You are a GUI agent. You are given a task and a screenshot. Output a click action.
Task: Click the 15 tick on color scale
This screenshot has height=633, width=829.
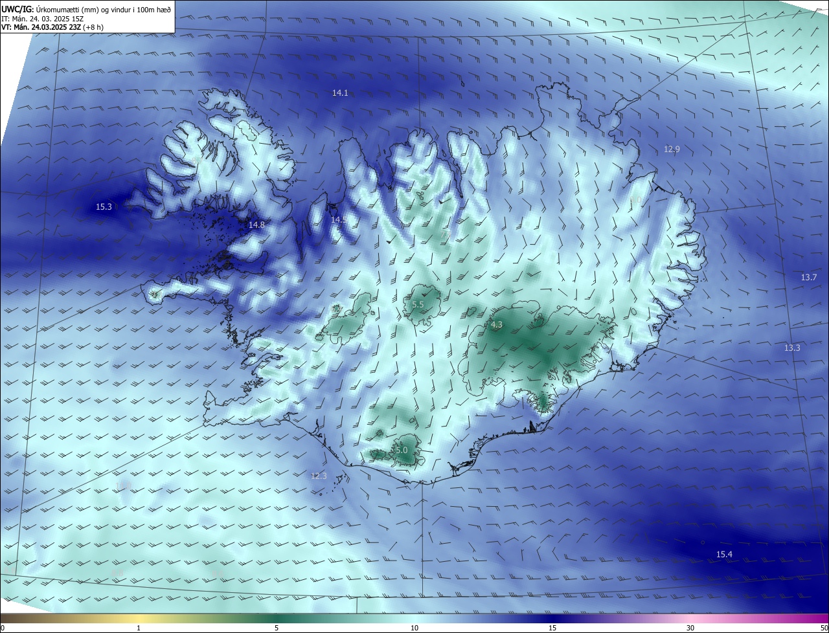[x=552, y=628]
